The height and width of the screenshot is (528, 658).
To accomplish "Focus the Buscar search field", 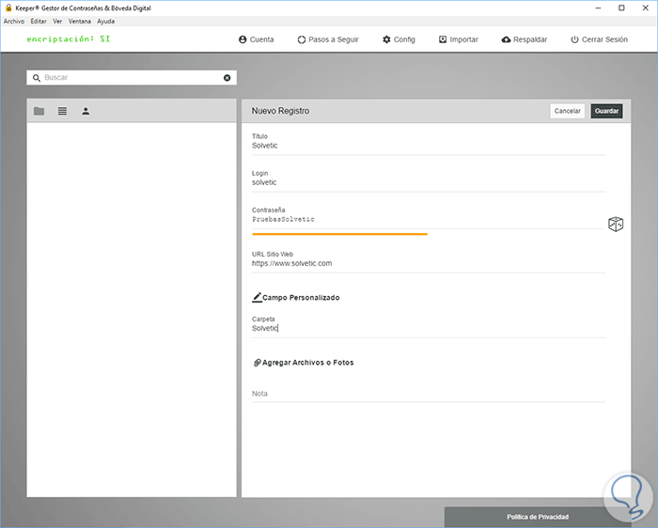I will [132, 78].
